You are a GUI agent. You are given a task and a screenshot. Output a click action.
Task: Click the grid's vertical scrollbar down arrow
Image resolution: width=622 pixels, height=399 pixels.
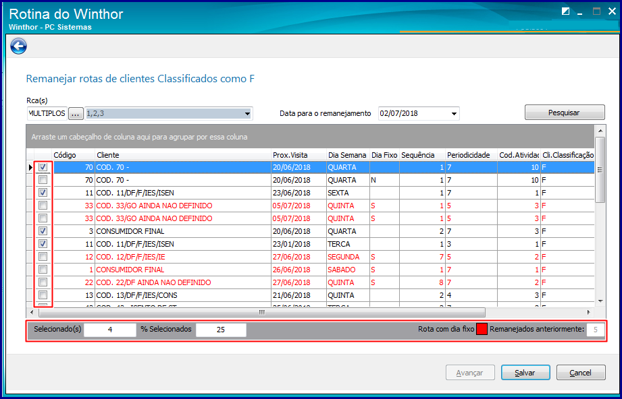click(x=600, y=301)
